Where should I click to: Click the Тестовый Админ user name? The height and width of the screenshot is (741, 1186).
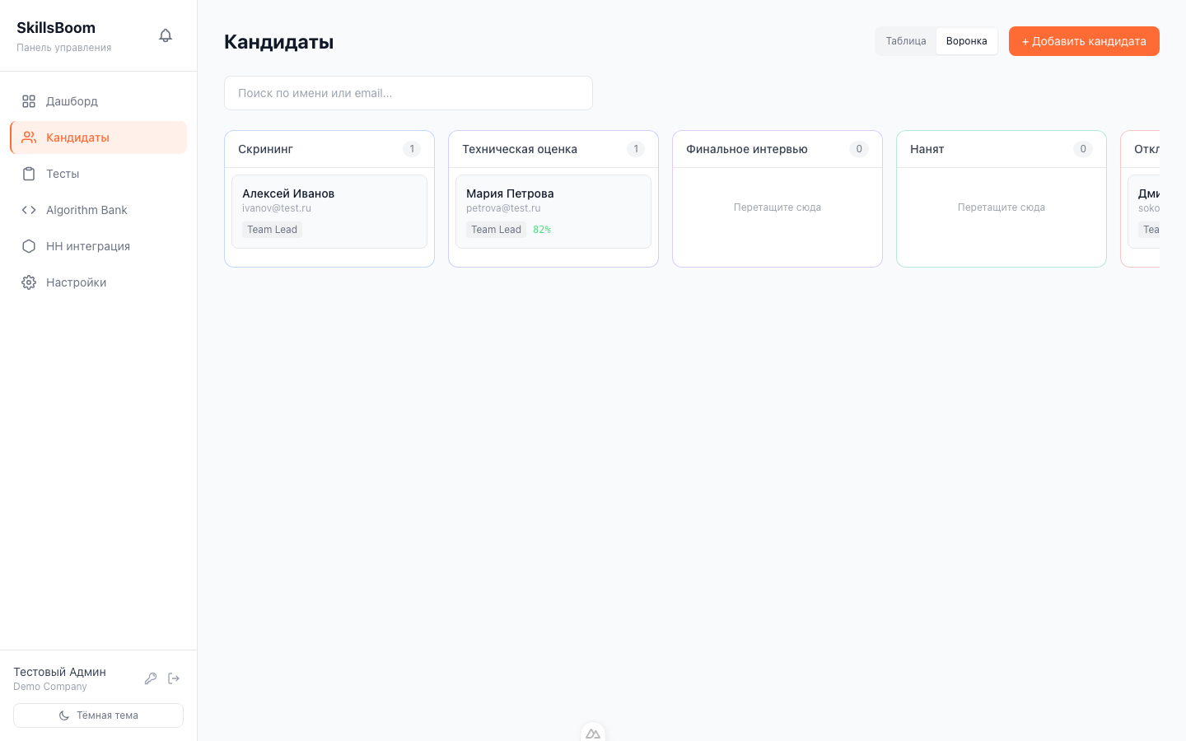pyautogui.click(x=59, y=672)
